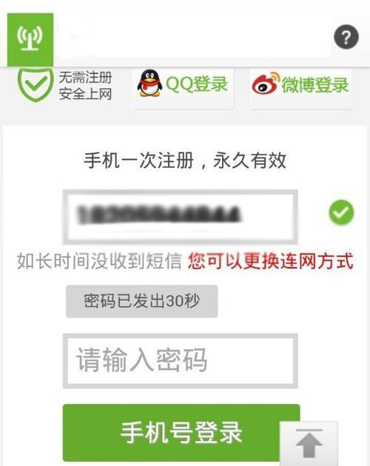Viewport: 370px width, 466px height.
Task: Submit with the green 手机号登录 button
Action: coord(181,433)
